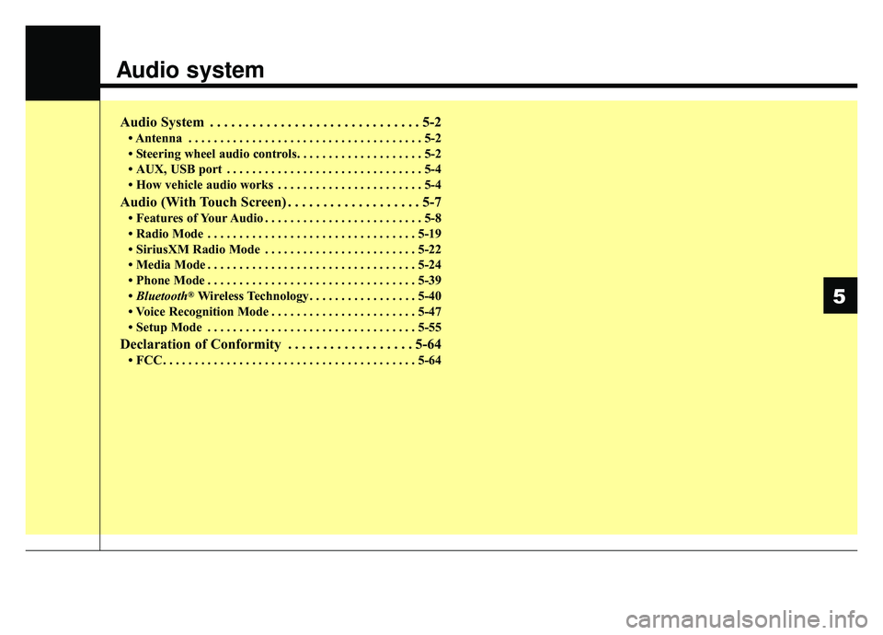
Task: Select Features of Your Audio entry
Action: [284, 218]
